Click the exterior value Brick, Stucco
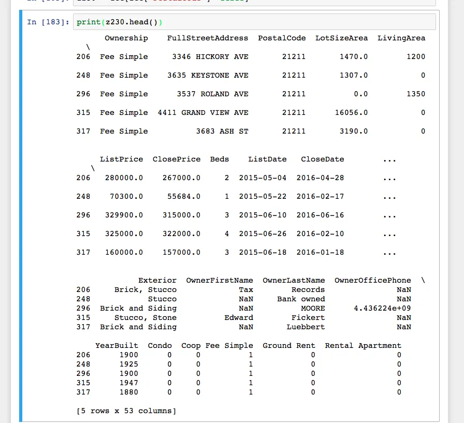Image resolution: width=464 pixels, height=423 pixels. (146, 289)
